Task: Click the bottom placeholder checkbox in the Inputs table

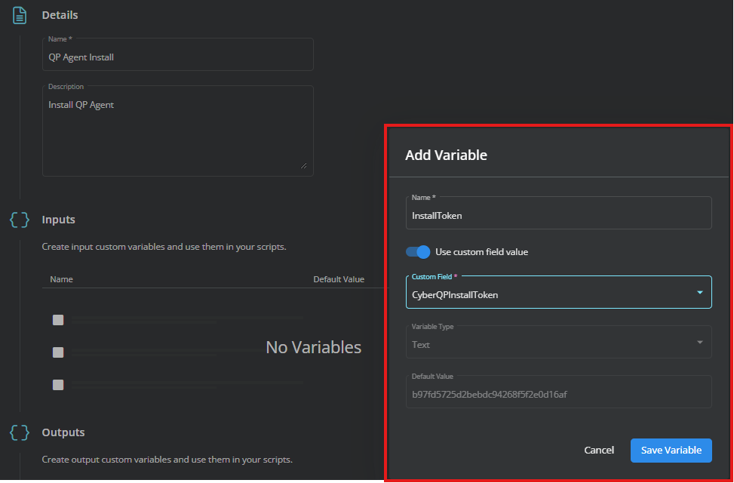Action: [x=58, y=384]
